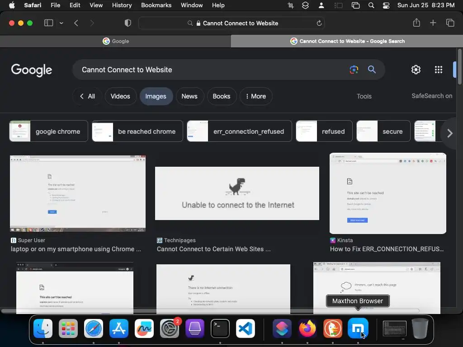Open Launchpad from the Dock
This screenshot has width=463, height=347.
68,328
